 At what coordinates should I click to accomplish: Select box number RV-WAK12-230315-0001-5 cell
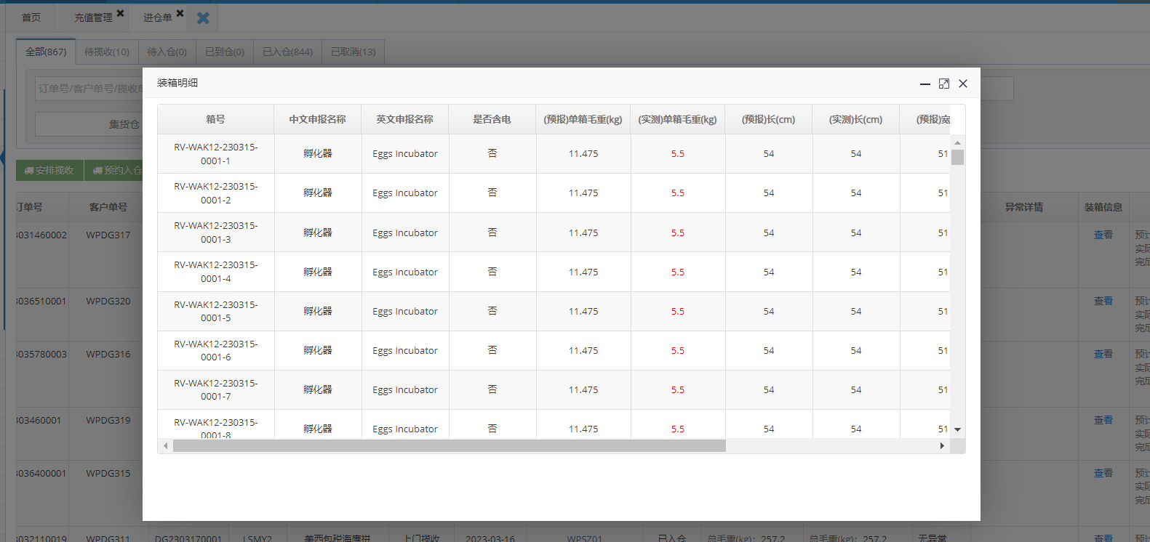[x=216, y=311]
